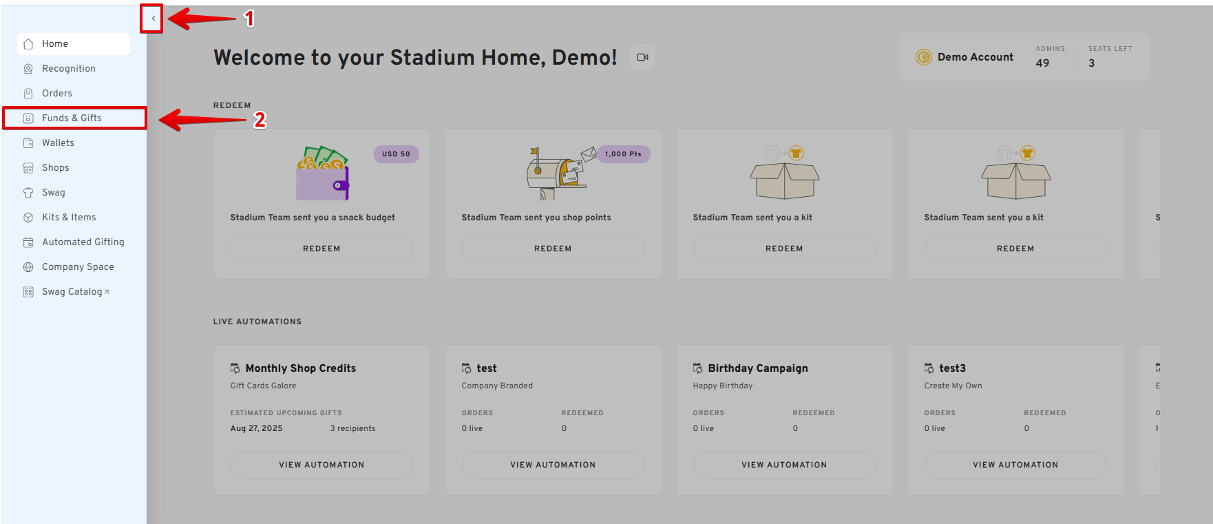Open Funds & Gifts in the sidebar
Screen dimensions: 1213x524
72,118
